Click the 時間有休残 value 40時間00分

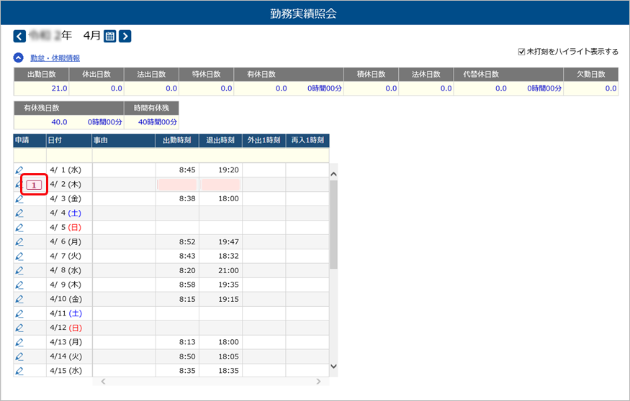pos(158,122)
